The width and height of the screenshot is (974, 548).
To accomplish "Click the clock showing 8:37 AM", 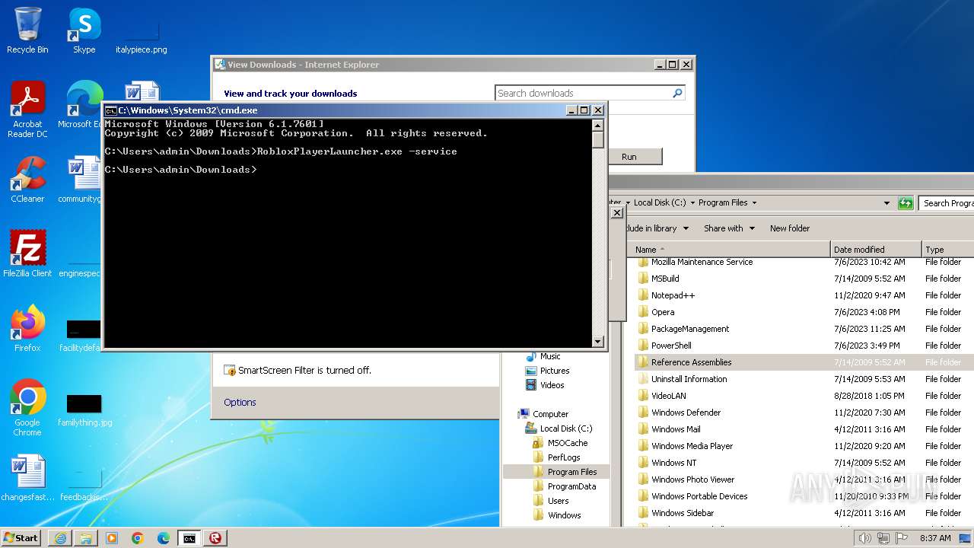I will point(935,538).
